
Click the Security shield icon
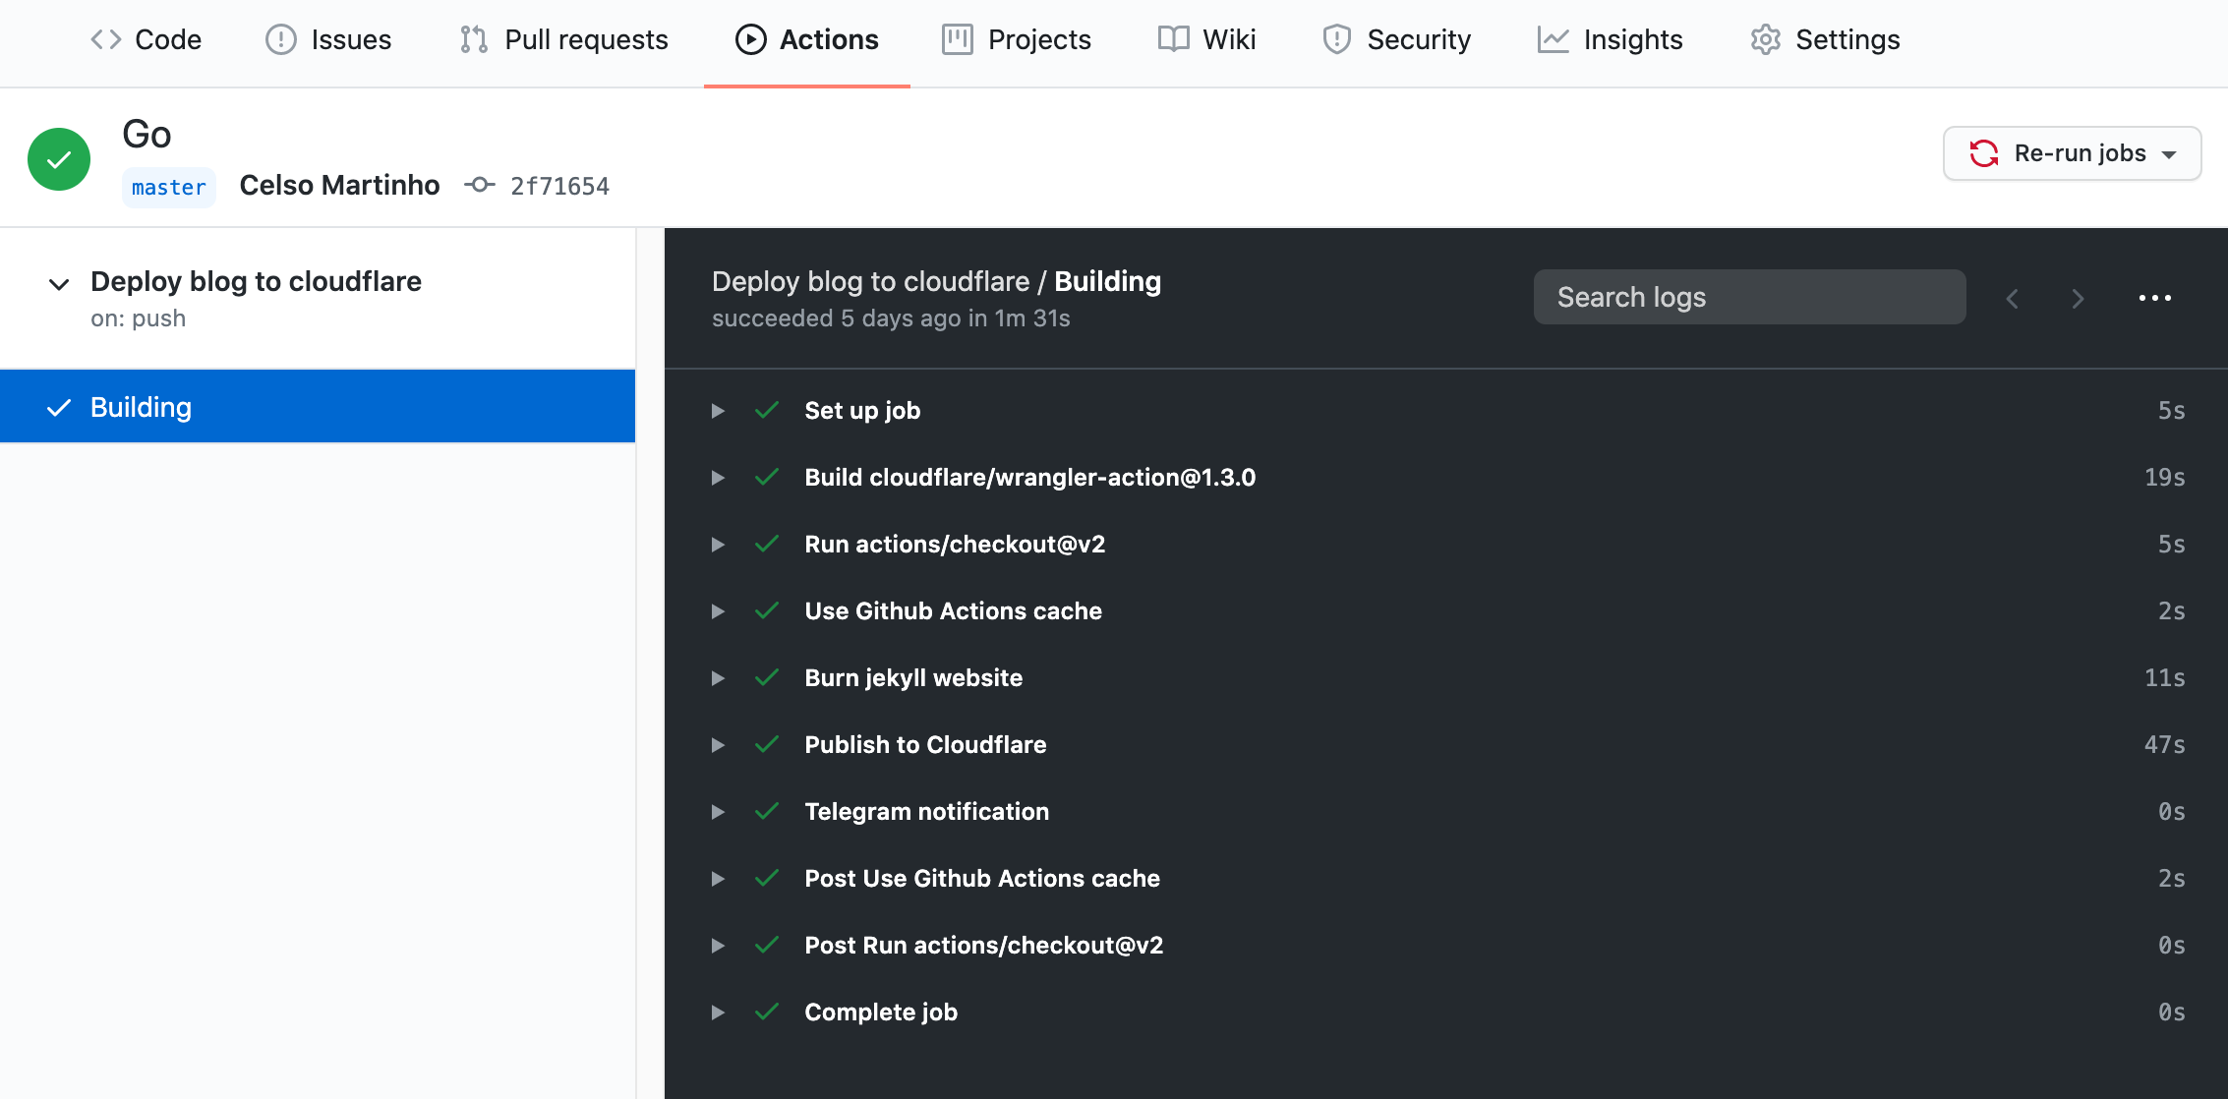tap(1335, 39)
